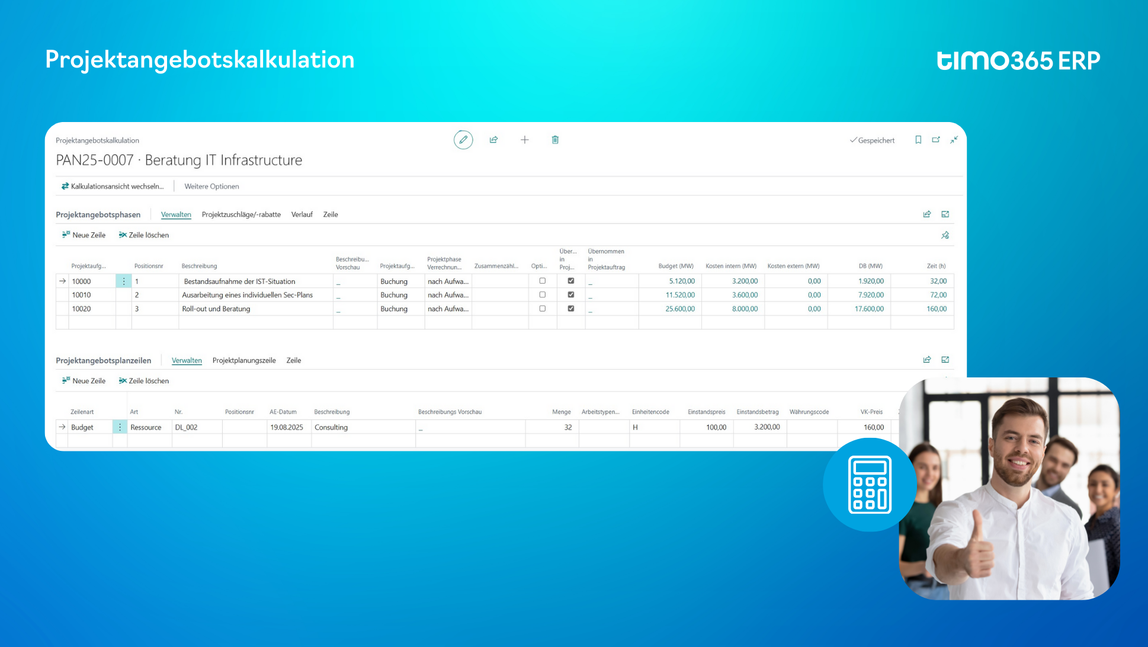The image size is (1148, 647).
Task: Toggle Opti... checkbox for row 10000
Action: coord(542,281)
